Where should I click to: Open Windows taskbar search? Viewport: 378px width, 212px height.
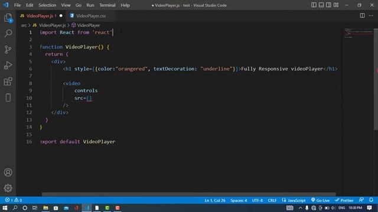pyautogui.click(x=15, y=208)
